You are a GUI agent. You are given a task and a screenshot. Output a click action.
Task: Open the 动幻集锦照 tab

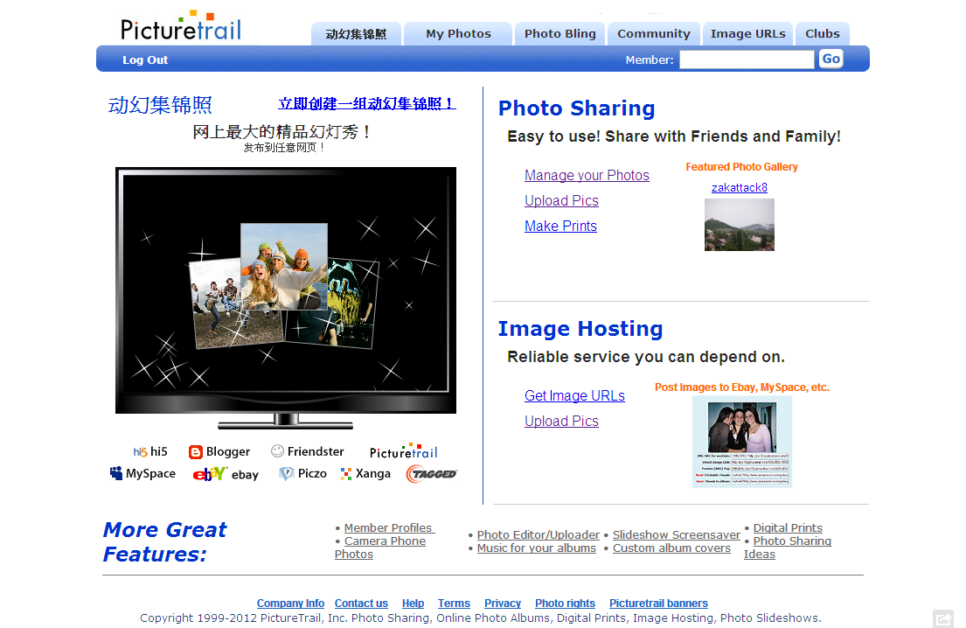tap(356, 34)
